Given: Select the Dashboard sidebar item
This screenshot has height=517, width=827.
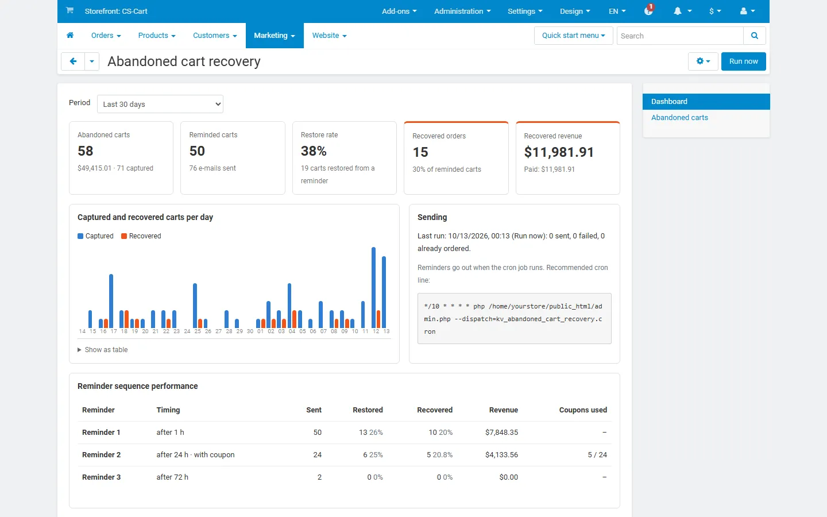Looking at the screenshot, I should pos(706,102).
